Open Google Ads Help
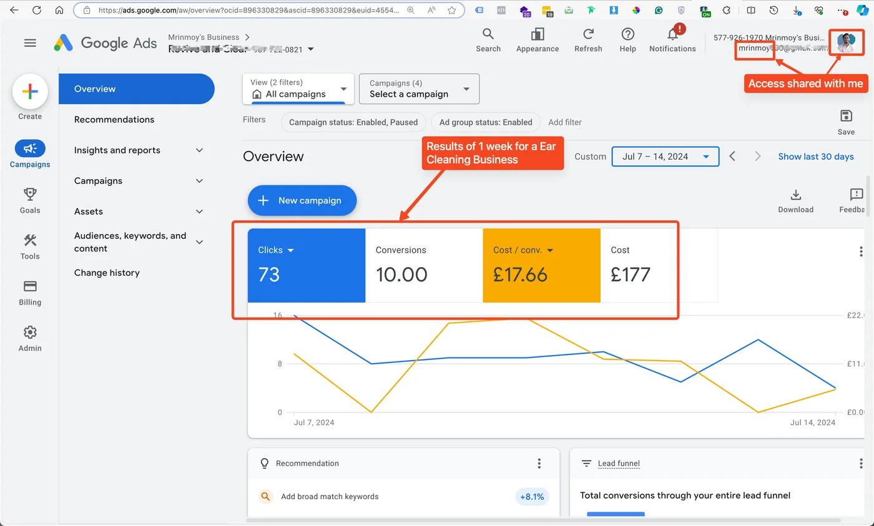This screenshot has width=874, height=526. click(627, 39)
